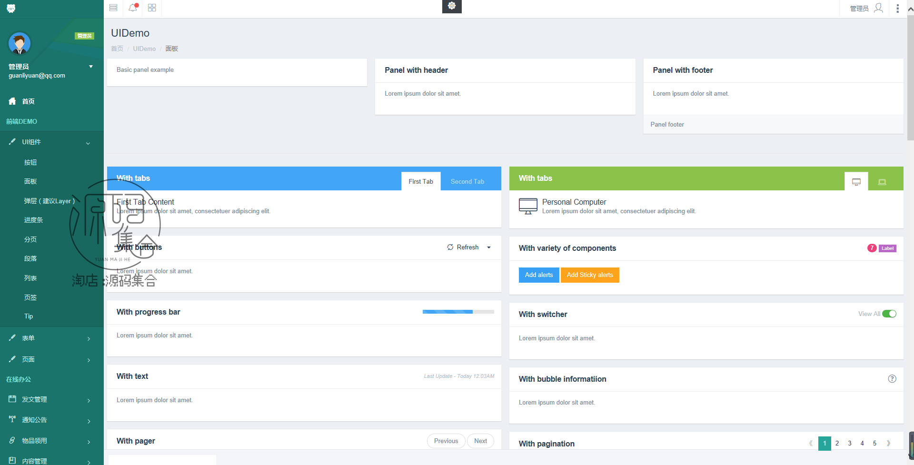Viewport: 914px width, 465px height.
Task: Click the 通知公告 antenna icon
Action: tap(12, 419)
